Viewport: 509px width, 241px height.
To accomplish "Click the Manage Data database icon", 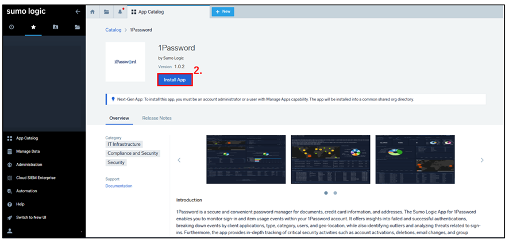I will click(x=10, y=151).
